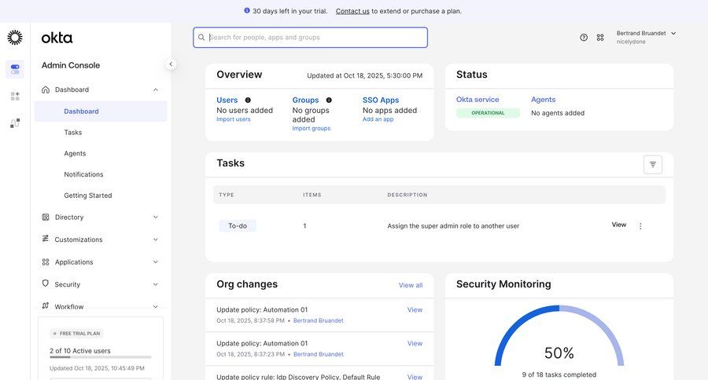The image size is (708, 380).
Task: Click the Groups heading link
Action: point(306,100)
